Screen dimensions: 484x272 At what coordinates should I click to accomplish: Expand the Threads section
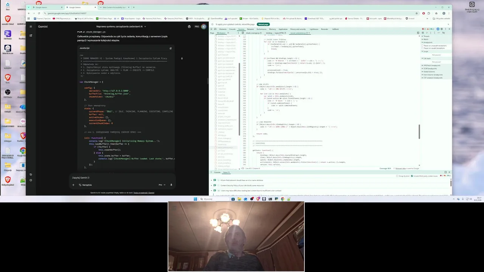[x=426, y=36]
